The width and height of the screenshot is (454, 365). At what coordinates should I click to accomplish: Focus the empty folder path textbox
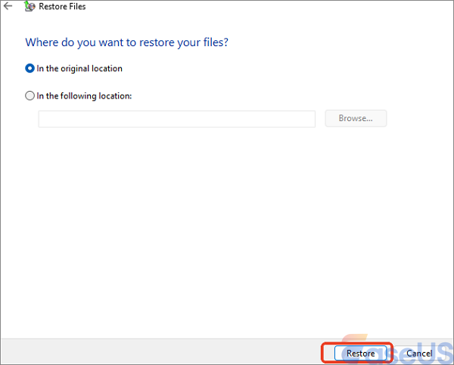[176, 119]
